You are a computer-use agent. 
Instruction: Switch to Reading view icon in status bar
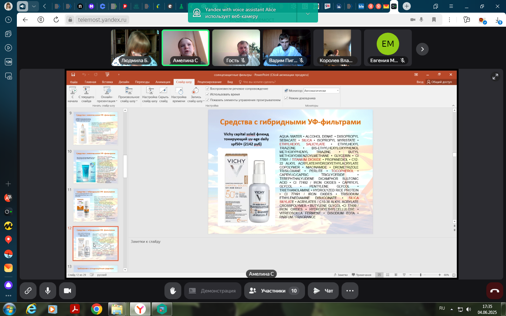tap(396, 275)
